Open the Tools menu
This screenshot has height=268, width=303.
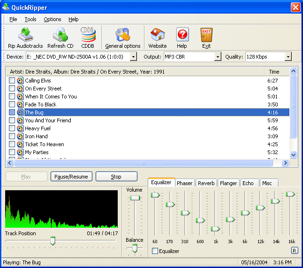tap(30, 19)
